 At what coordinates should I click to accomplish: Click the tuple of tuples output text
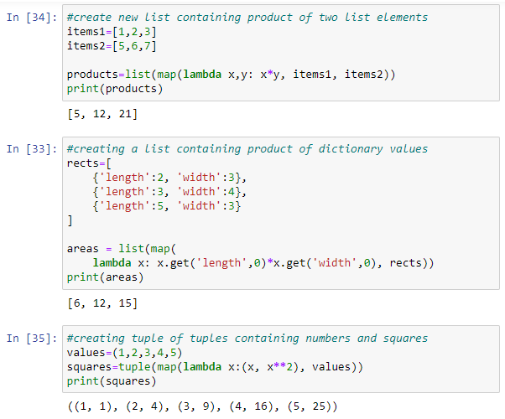click(x=201, y=406)
